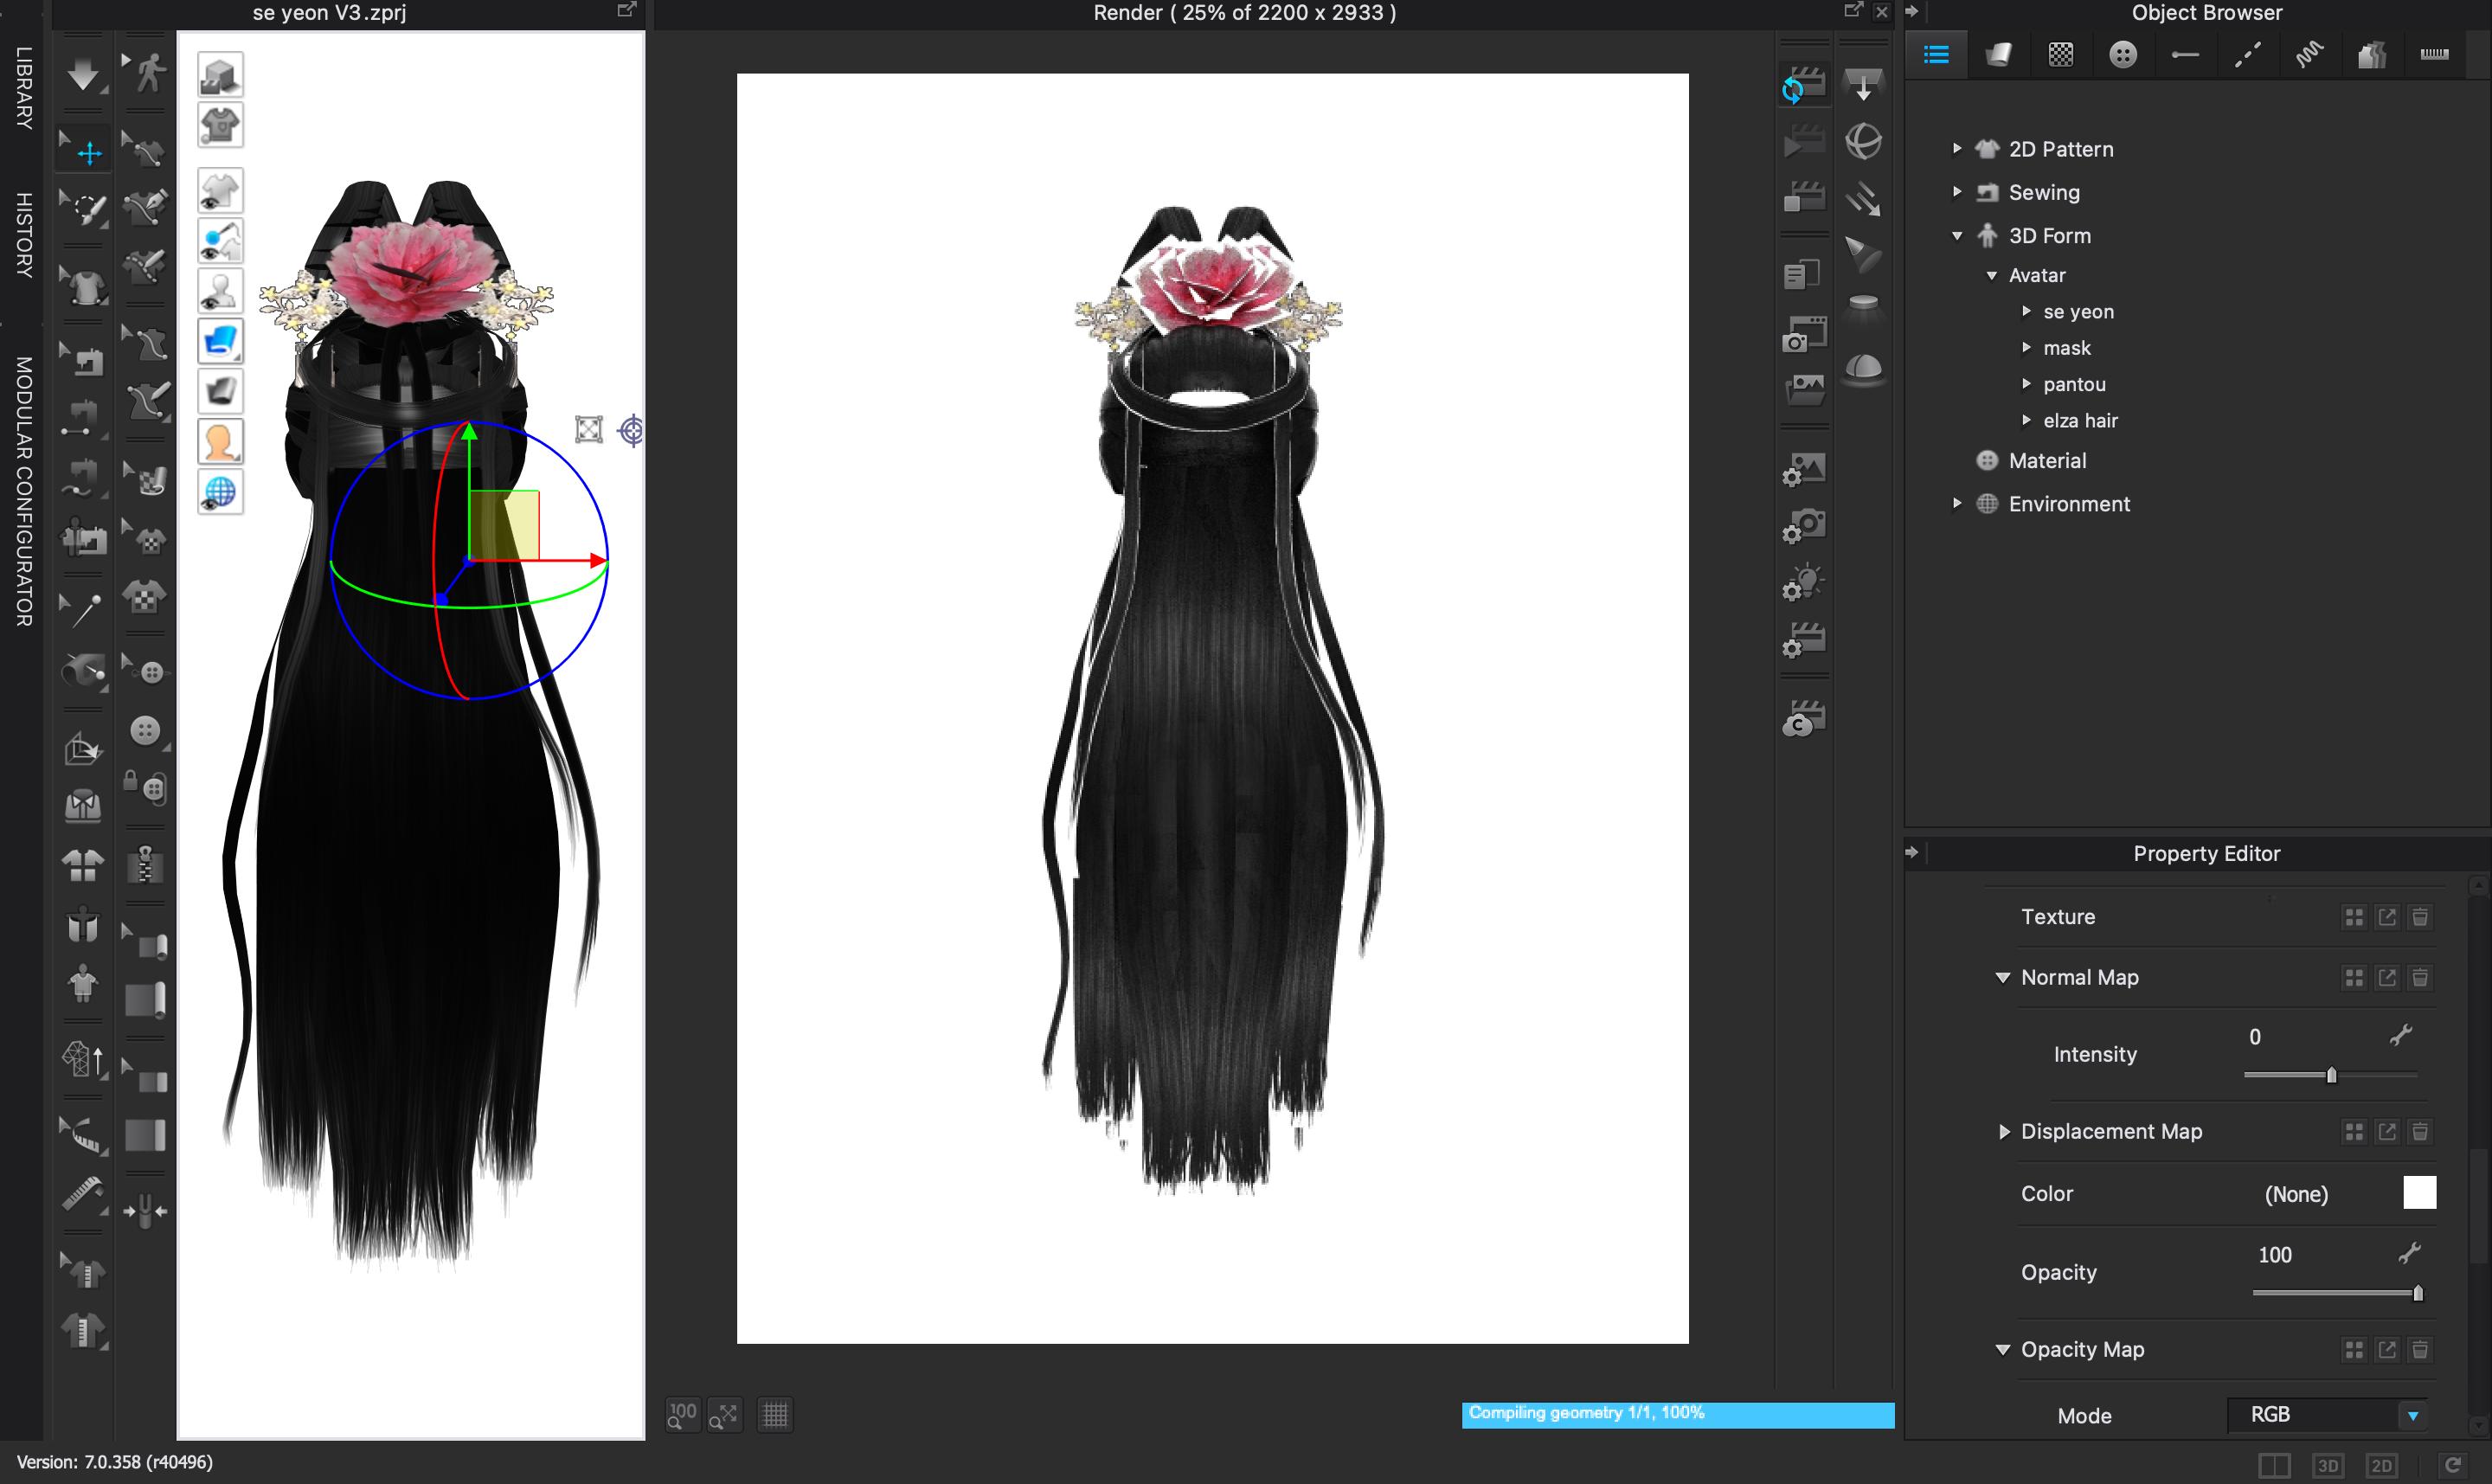Viewport: 2492px width, 1484px height.
Task: Activate the Segment Sewing machine tool
Action: pyautogui.click(x=84, y=360)
